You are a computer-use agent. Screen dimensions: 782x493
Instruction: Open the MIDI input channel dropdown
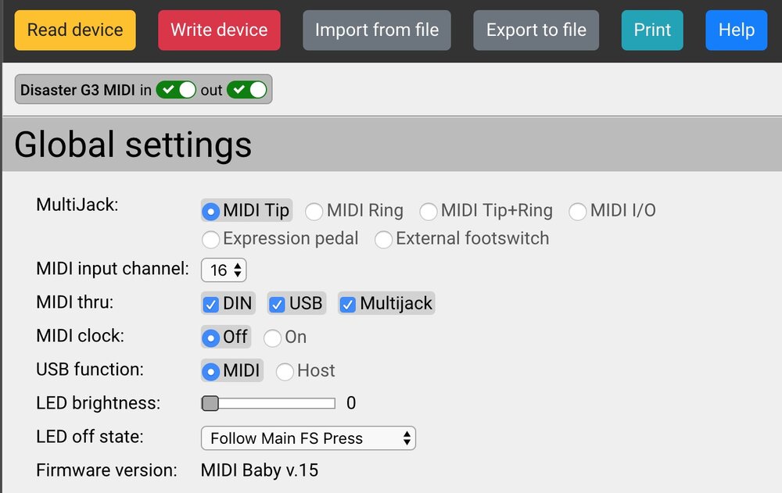tap(224, 270)
